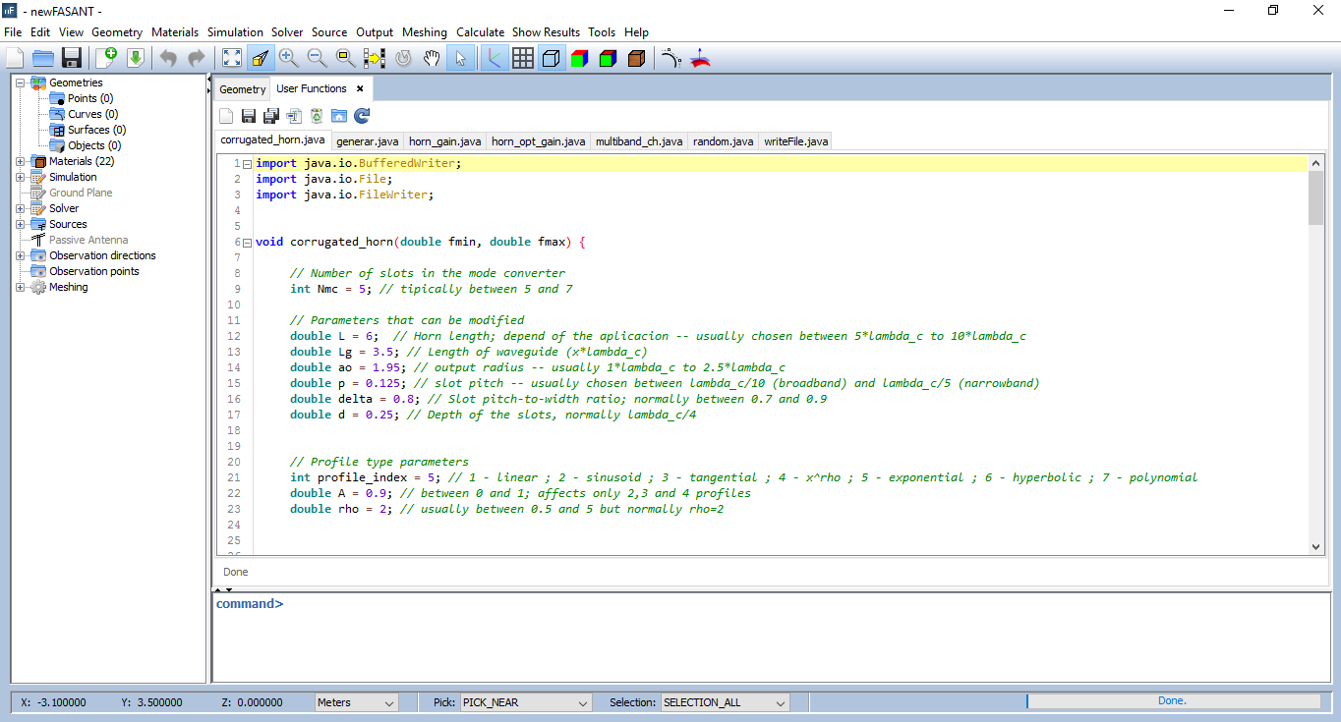
Task: Toggle the wireframe cube view mode
Action: click(552, 58)
